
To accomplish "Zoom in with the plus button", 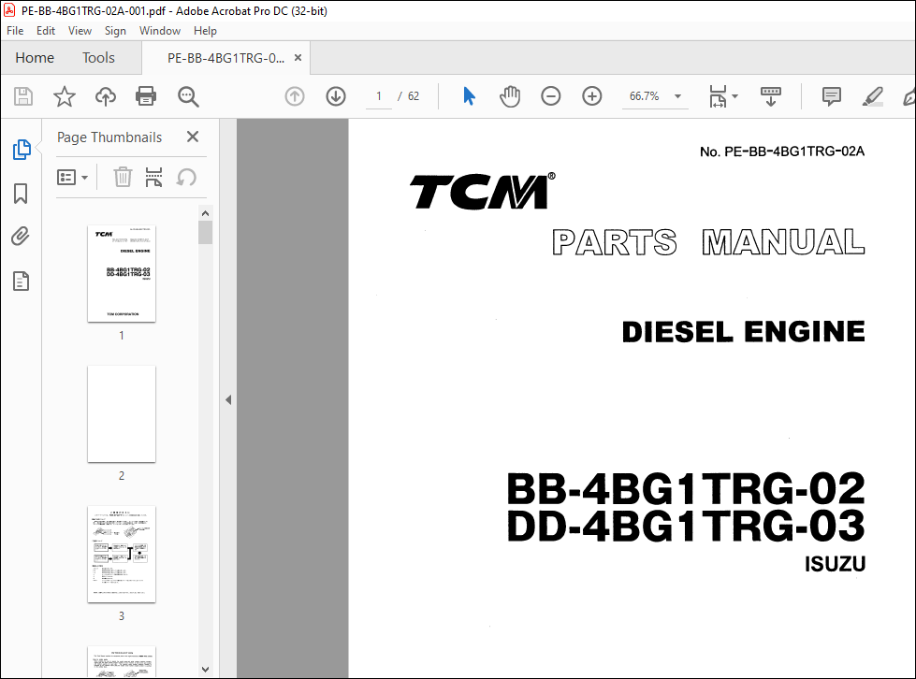I will coord(591,96).
